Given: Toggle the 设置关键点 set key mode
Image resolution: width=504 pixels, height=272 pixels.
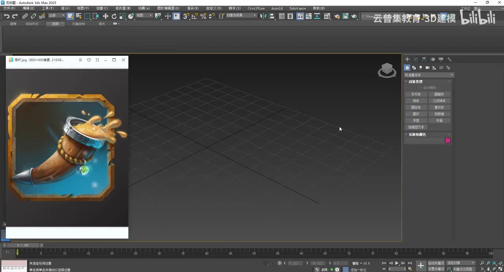Looking at the screenshot, I should click(436, 269).
